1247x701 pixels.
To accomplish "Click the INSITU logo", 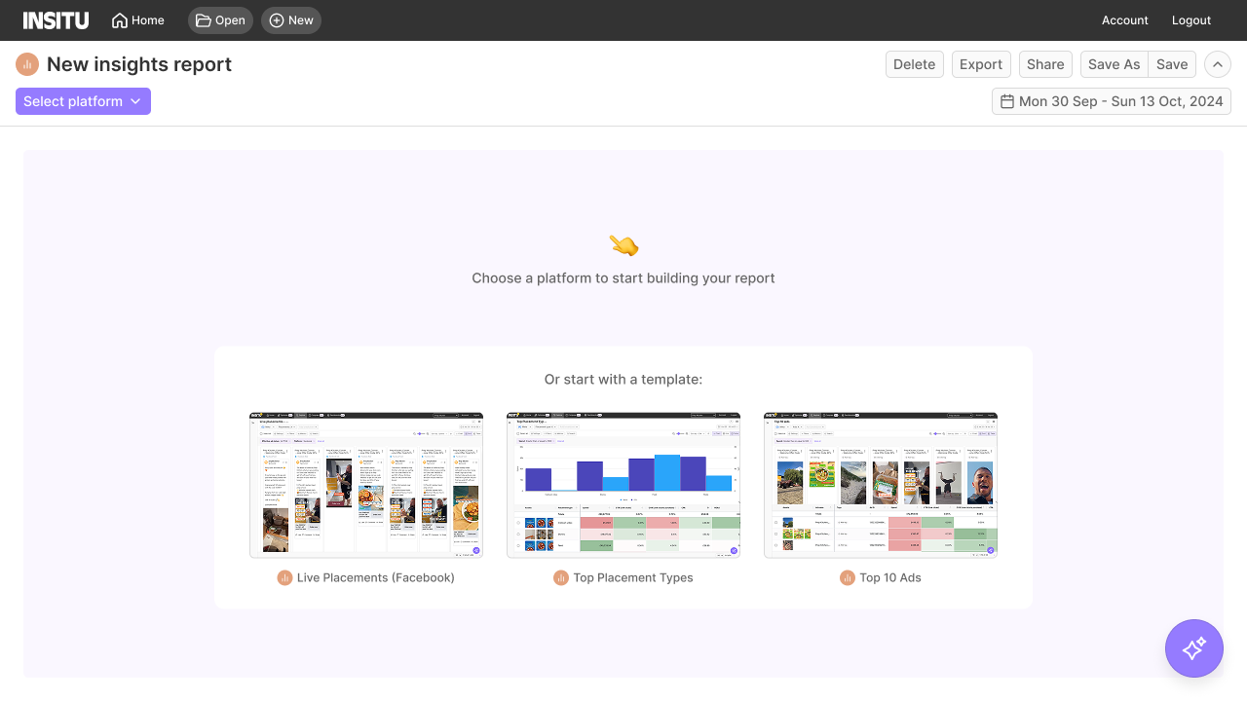I will pos(56,20).
